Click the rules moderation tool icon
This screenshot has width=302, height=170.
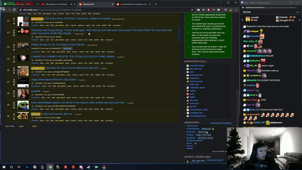pyautogui.click(x=188, y=72)
